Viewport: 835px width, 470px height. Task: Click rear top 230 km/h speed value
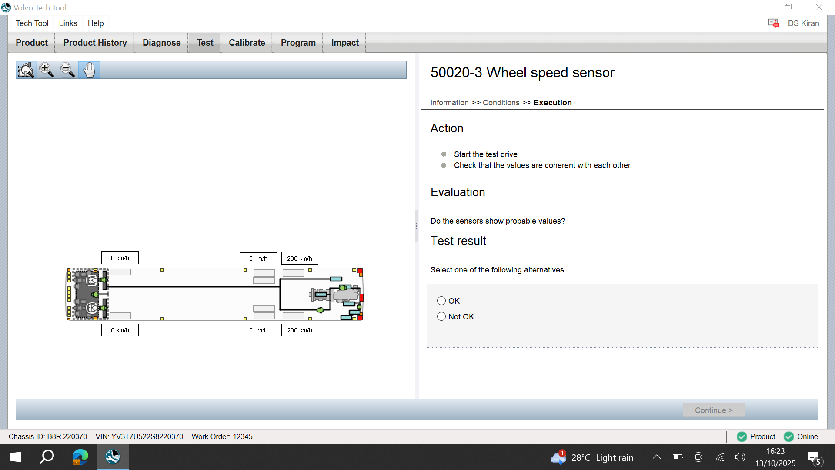(300, 258)
